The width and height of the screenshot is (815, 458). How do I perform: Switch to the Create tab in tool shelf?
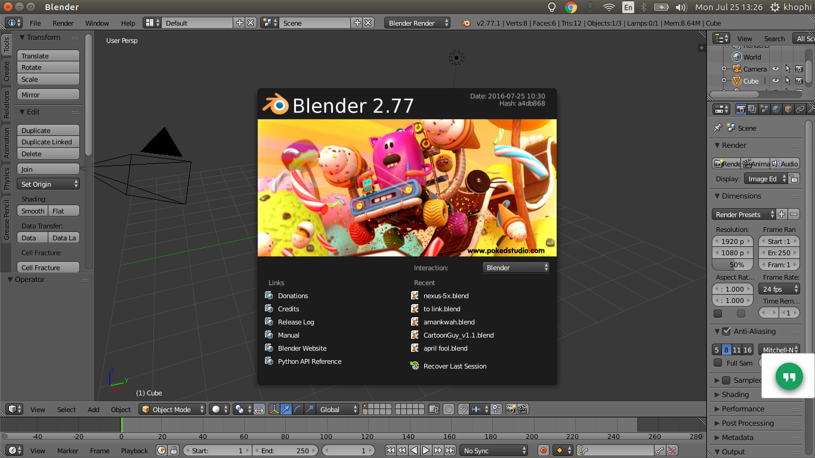click(x=7, y=71)
